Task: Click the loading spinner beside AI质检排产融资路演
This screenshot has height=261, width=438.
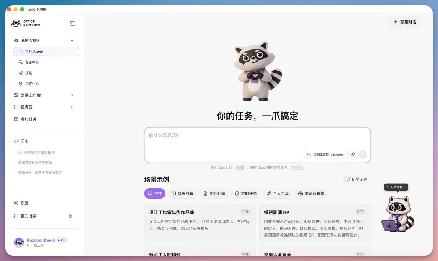Action: point(20,152)
